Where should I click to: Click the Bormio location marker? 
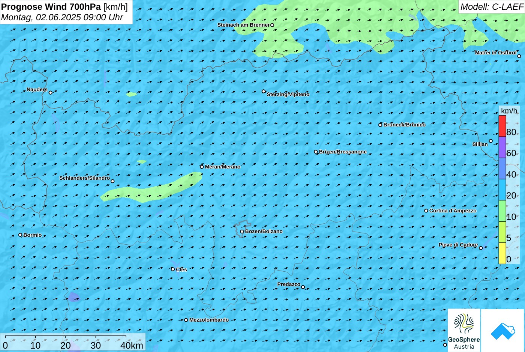click(20, 235)
